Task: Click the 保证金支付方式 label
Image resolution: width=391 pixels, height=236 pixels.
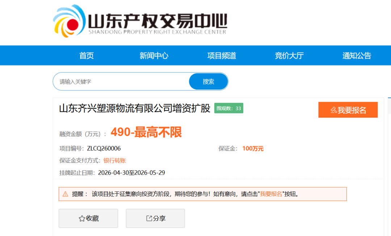Action: click(x=80, y=160)
